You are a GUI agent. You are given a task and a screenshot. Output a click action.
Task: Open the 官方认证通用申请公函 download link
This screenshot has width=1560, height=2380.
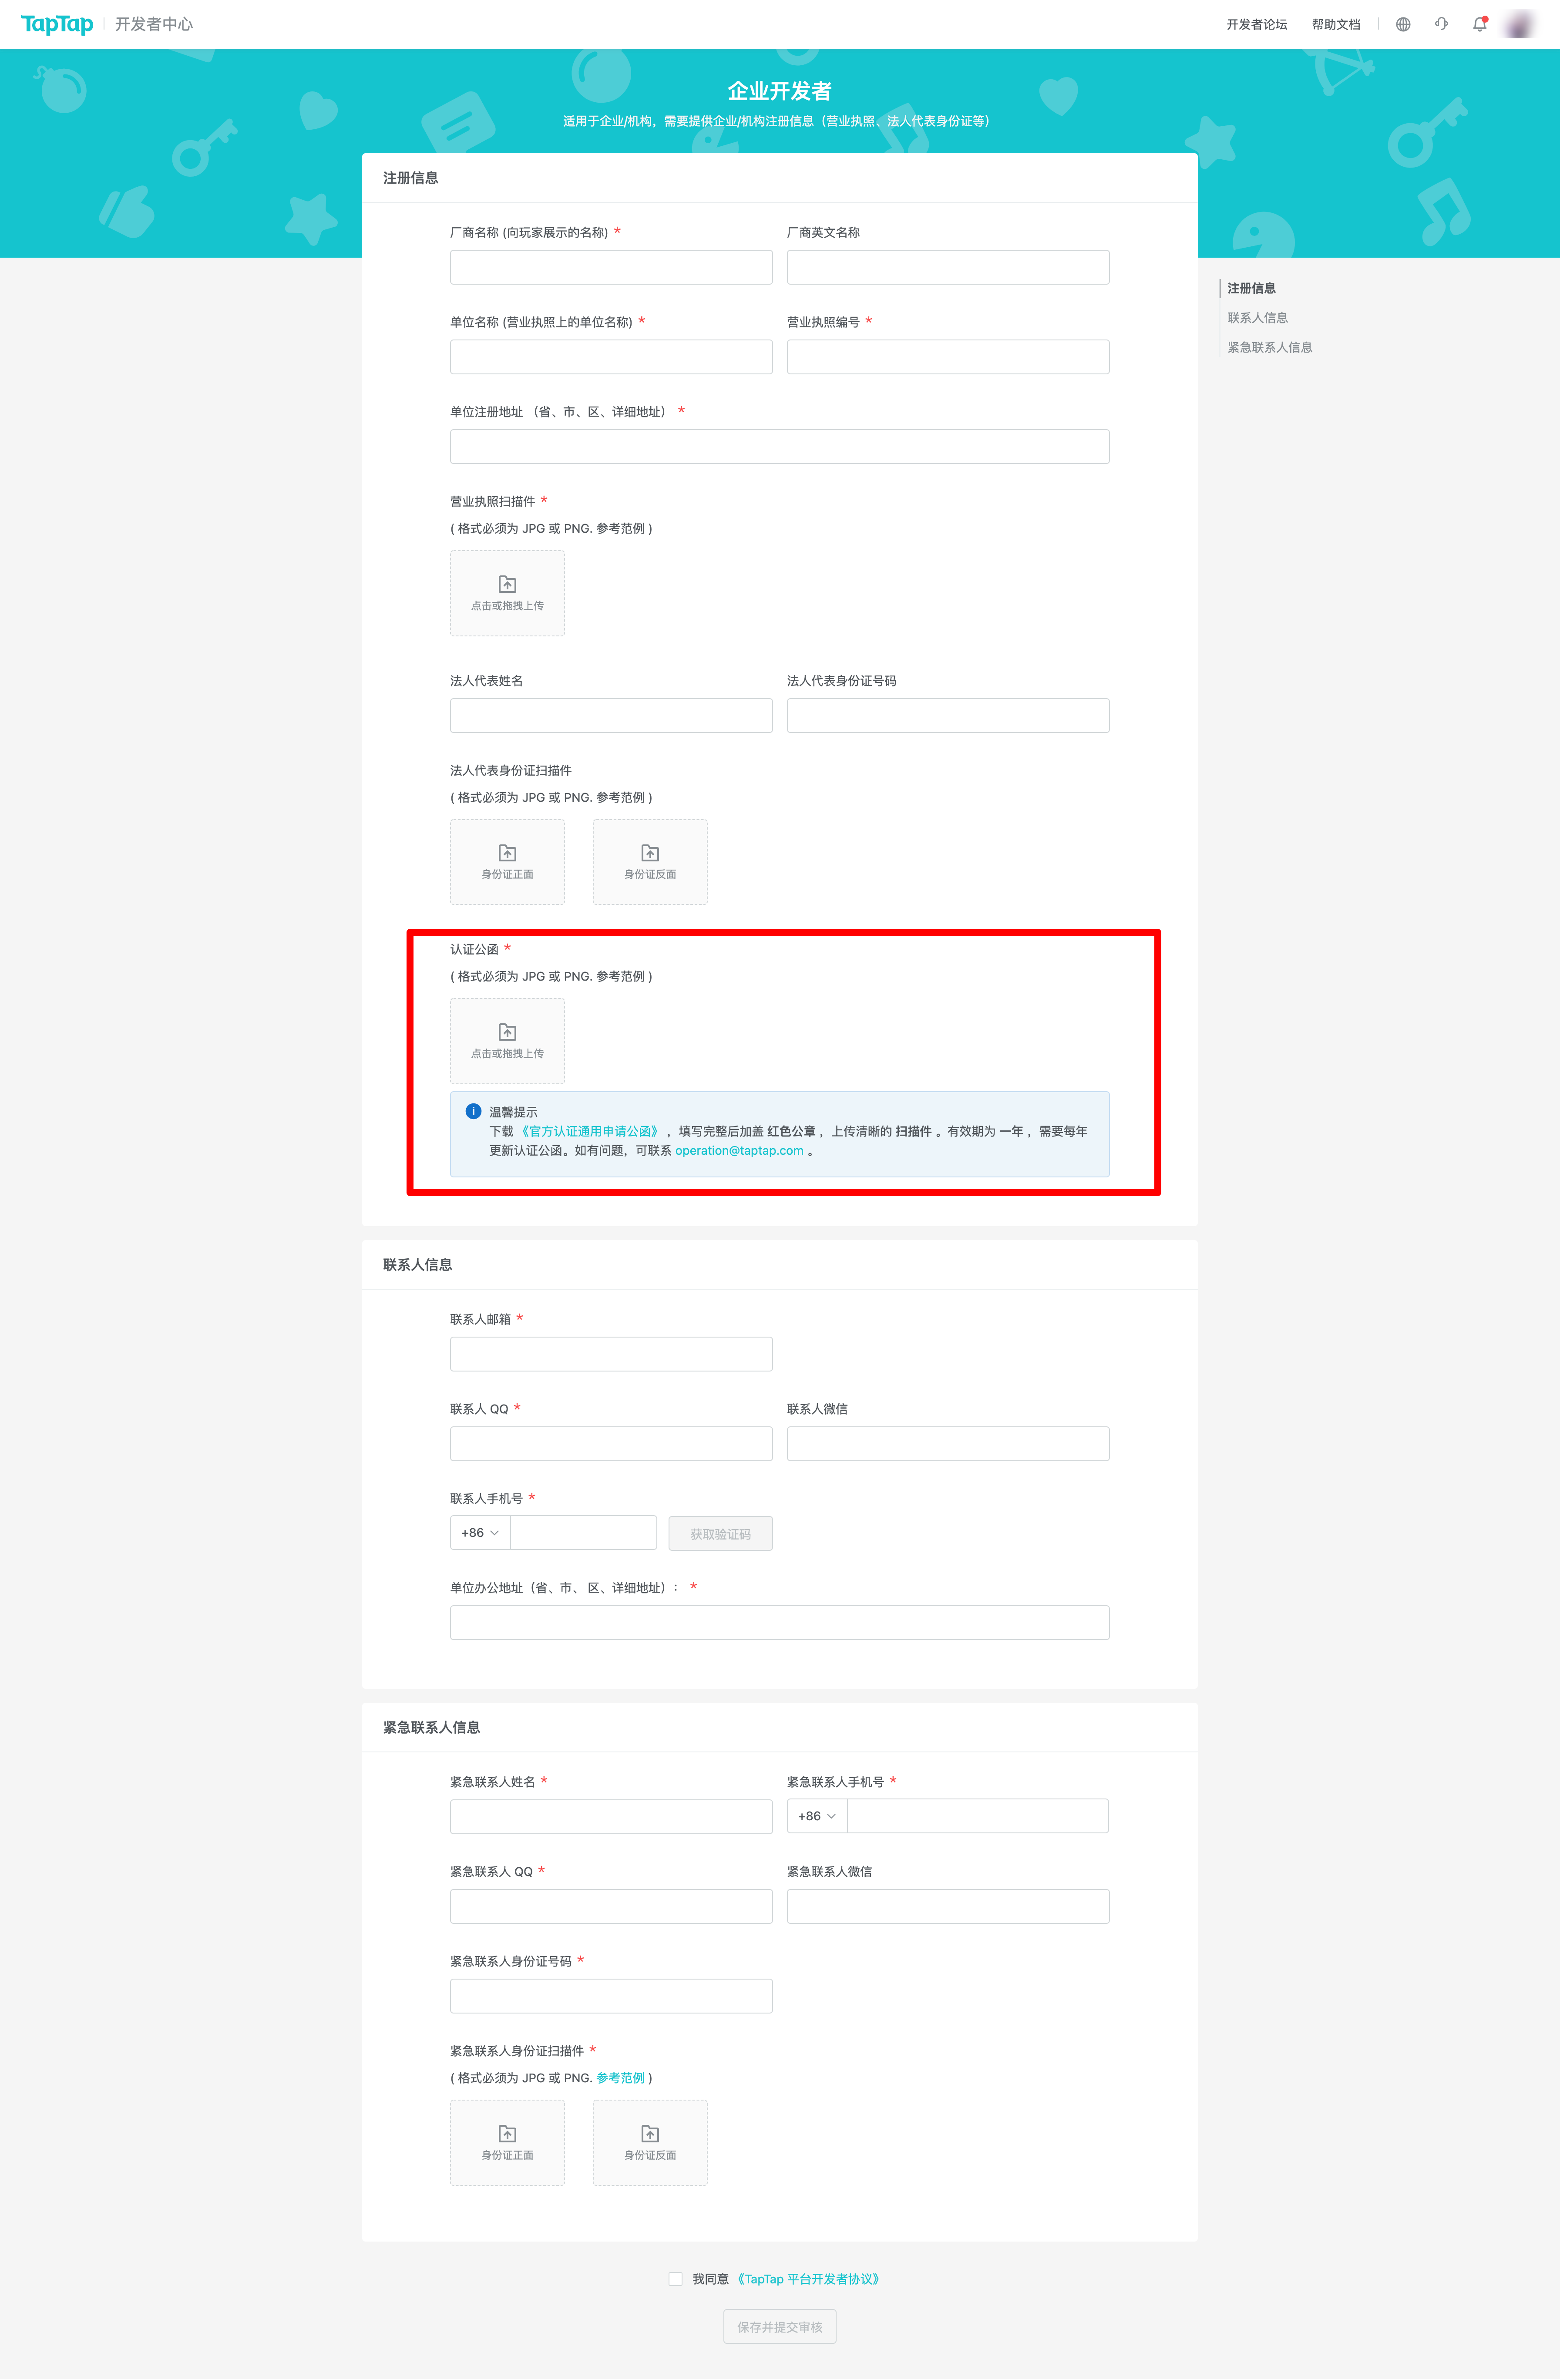[590, 1131]
